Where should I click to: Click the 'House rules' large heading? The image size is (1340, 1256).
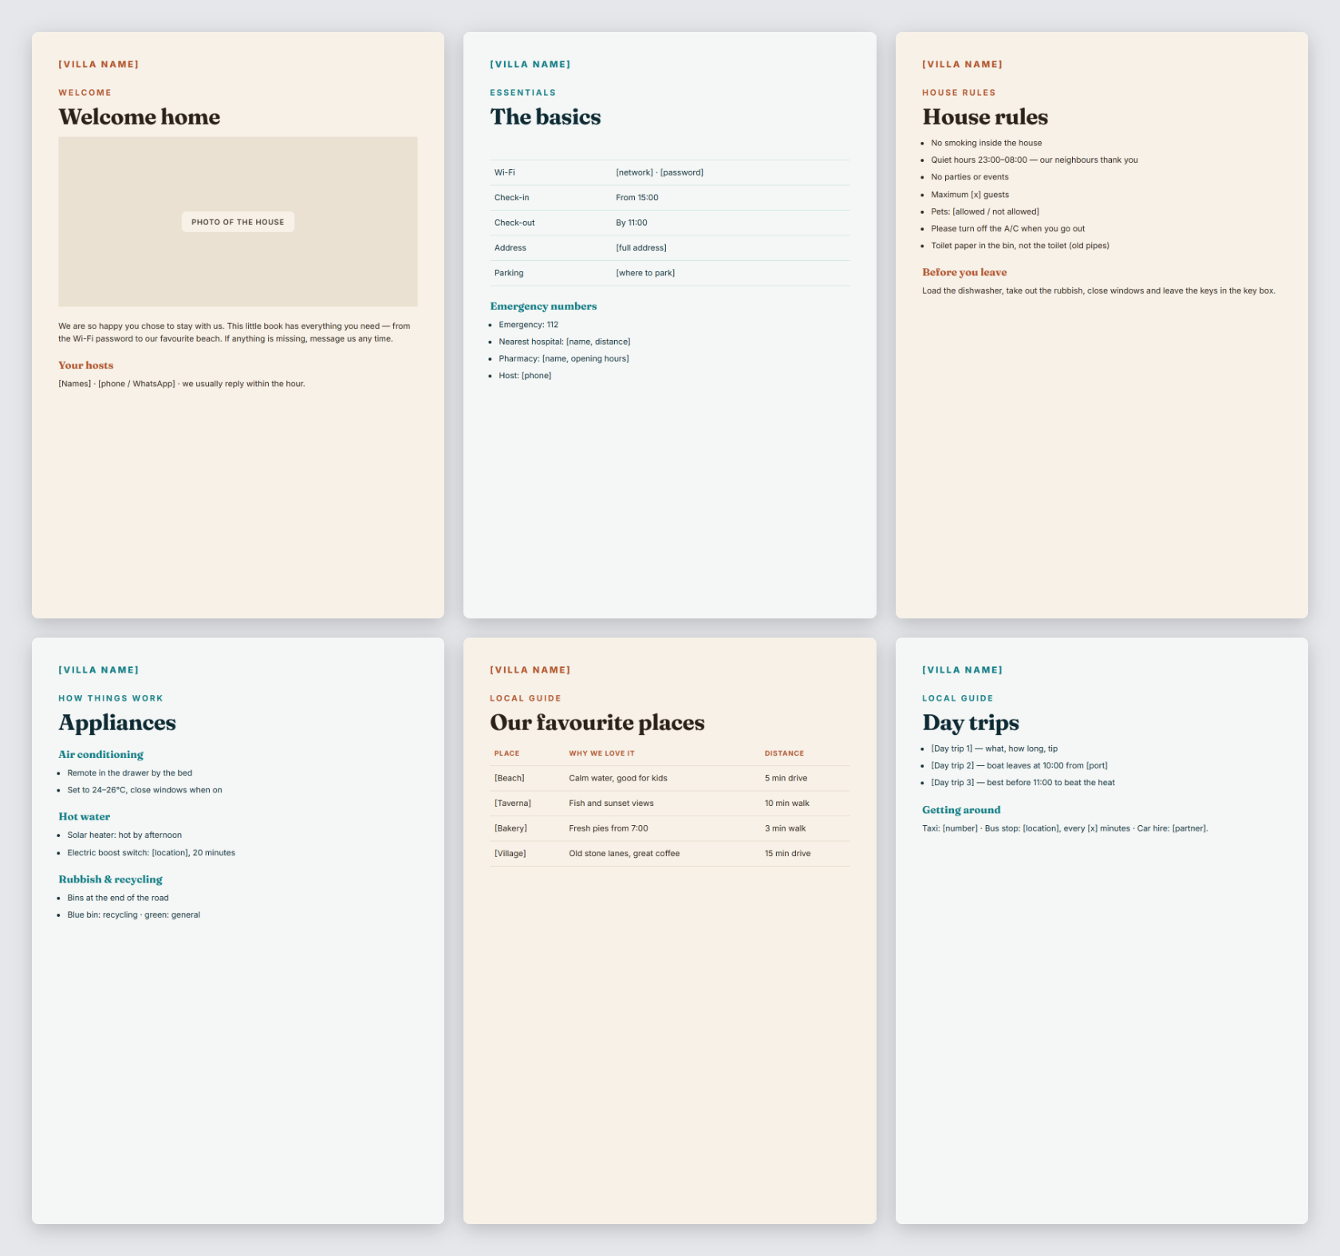coord(985,117)
